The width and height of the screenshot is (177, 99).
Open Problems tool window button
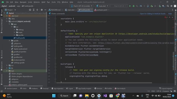33,89
